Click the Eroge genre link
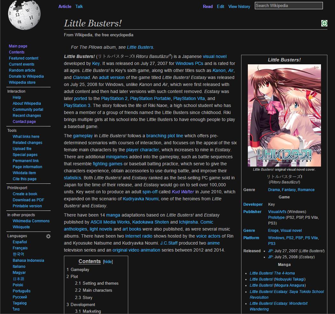The image size is (335, 314). (273, 230)
